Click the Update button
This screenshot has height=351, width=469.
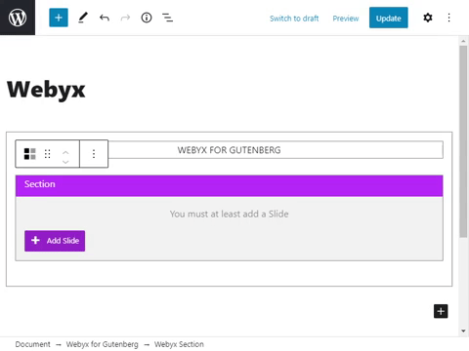[388, 18]
